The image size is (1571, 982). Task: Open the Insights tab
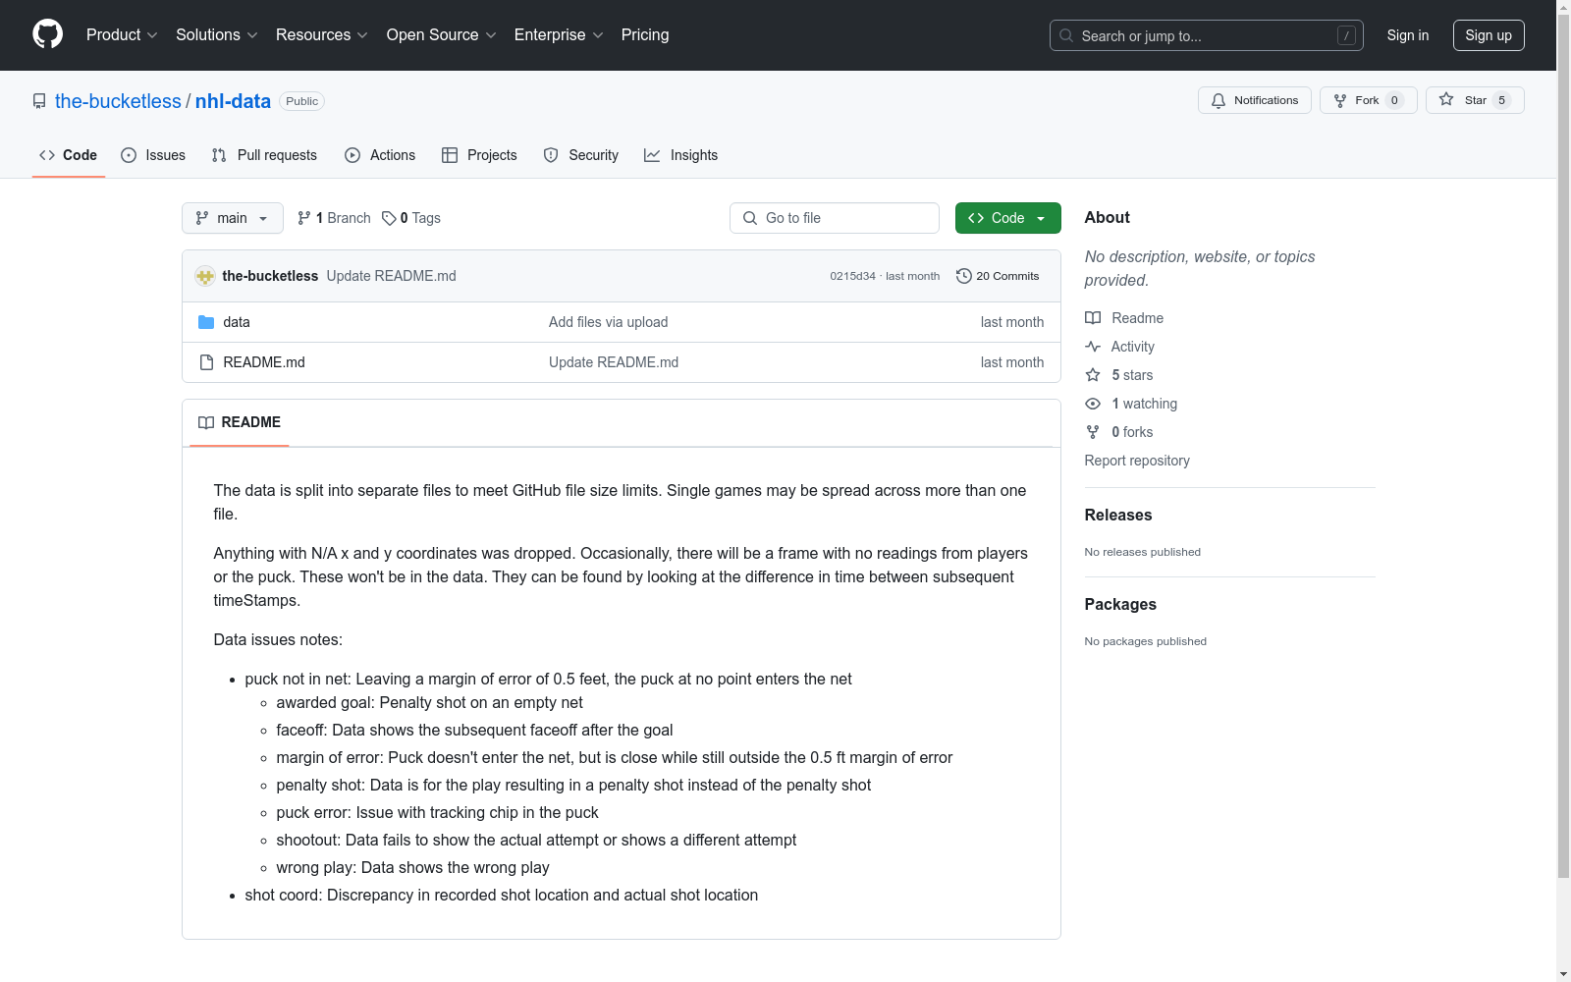pos(681,155)
